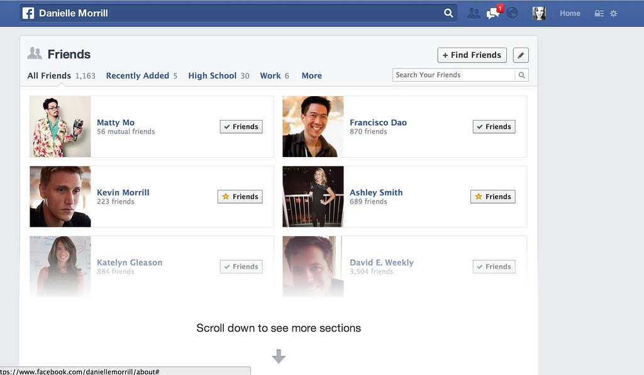The image size is (644, 375).
Task: Open Katelyn Gleason's profile photo
Action: [x=60, y=266]
